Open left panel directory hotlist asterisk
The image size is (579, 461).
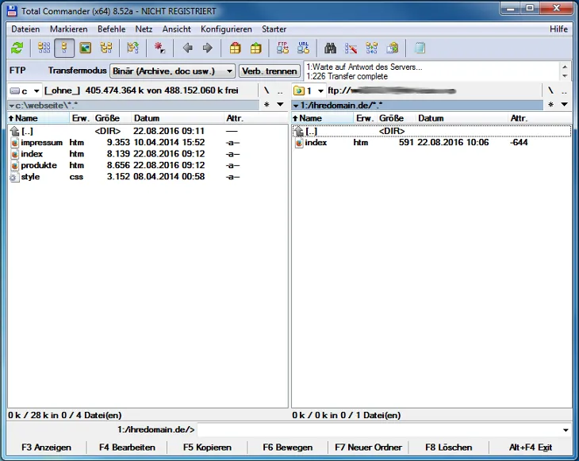click(266, 105)
